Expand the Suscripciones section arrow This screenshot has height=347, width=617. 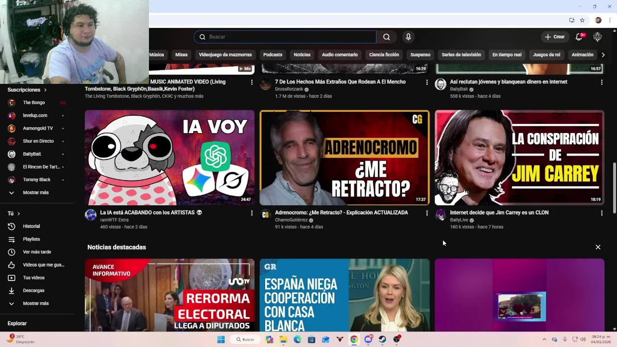[x=45, y=90]
